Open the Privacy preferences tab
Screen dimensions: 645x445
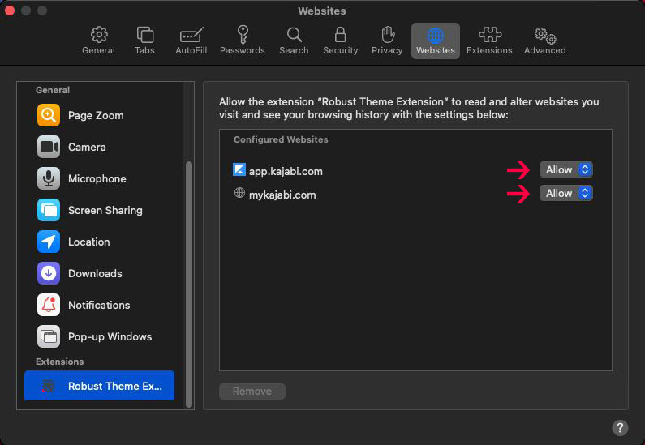point(387,41)
